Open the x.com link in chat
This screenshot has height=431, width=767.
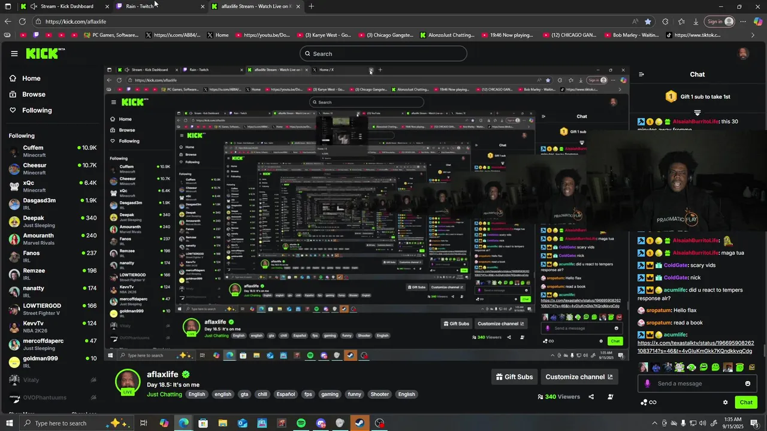[x=694, y=347]
